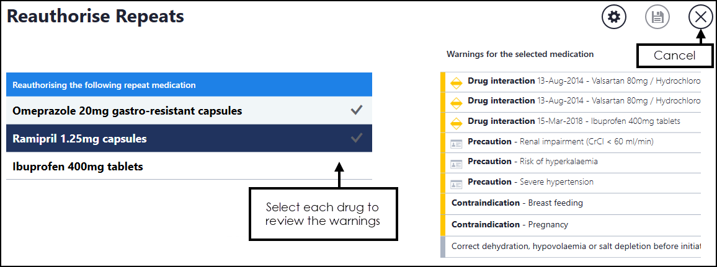This screenshot has height=267, width=717.
Task: Select Ramipril 1.25mg capsules row
Action: (79, 139)
